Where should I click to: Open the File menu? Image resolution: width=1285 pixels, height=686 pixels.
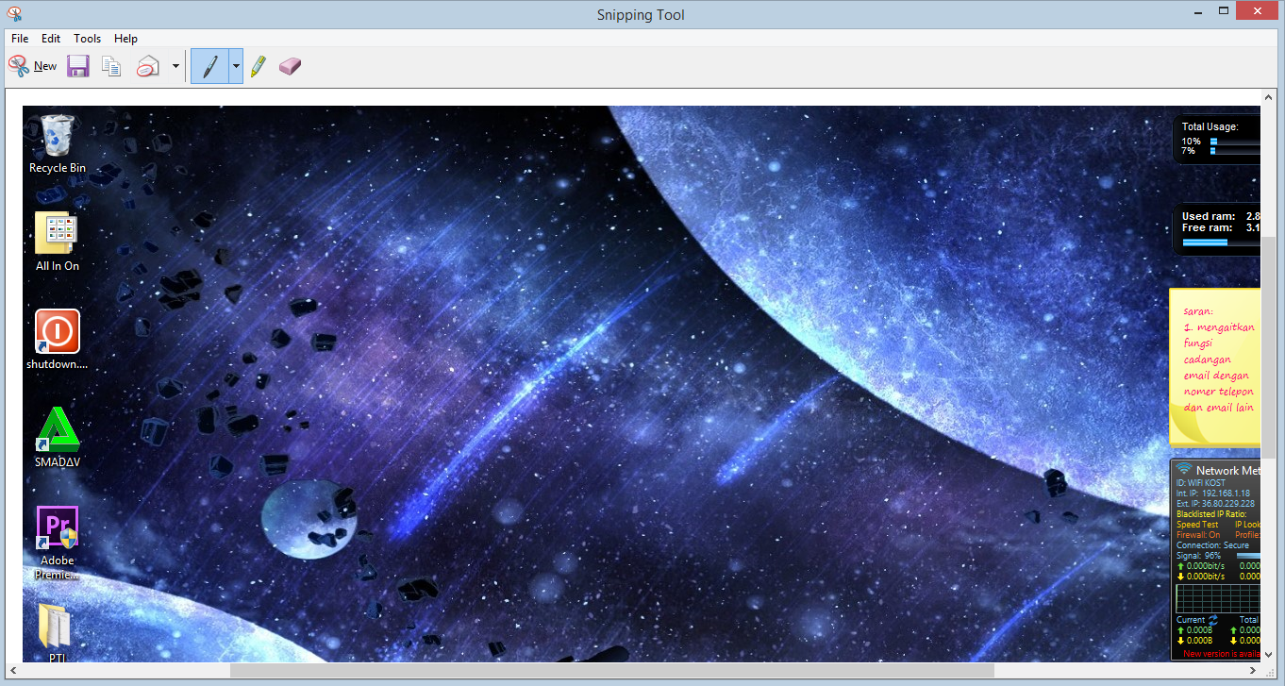[x=20, y=39]
